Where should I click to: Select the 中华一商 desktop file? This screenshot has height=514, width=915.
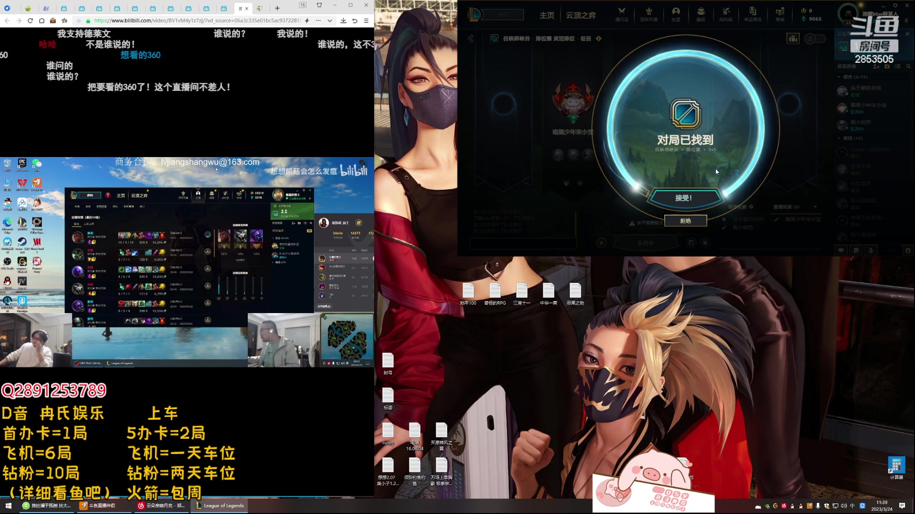coord(549,294)
